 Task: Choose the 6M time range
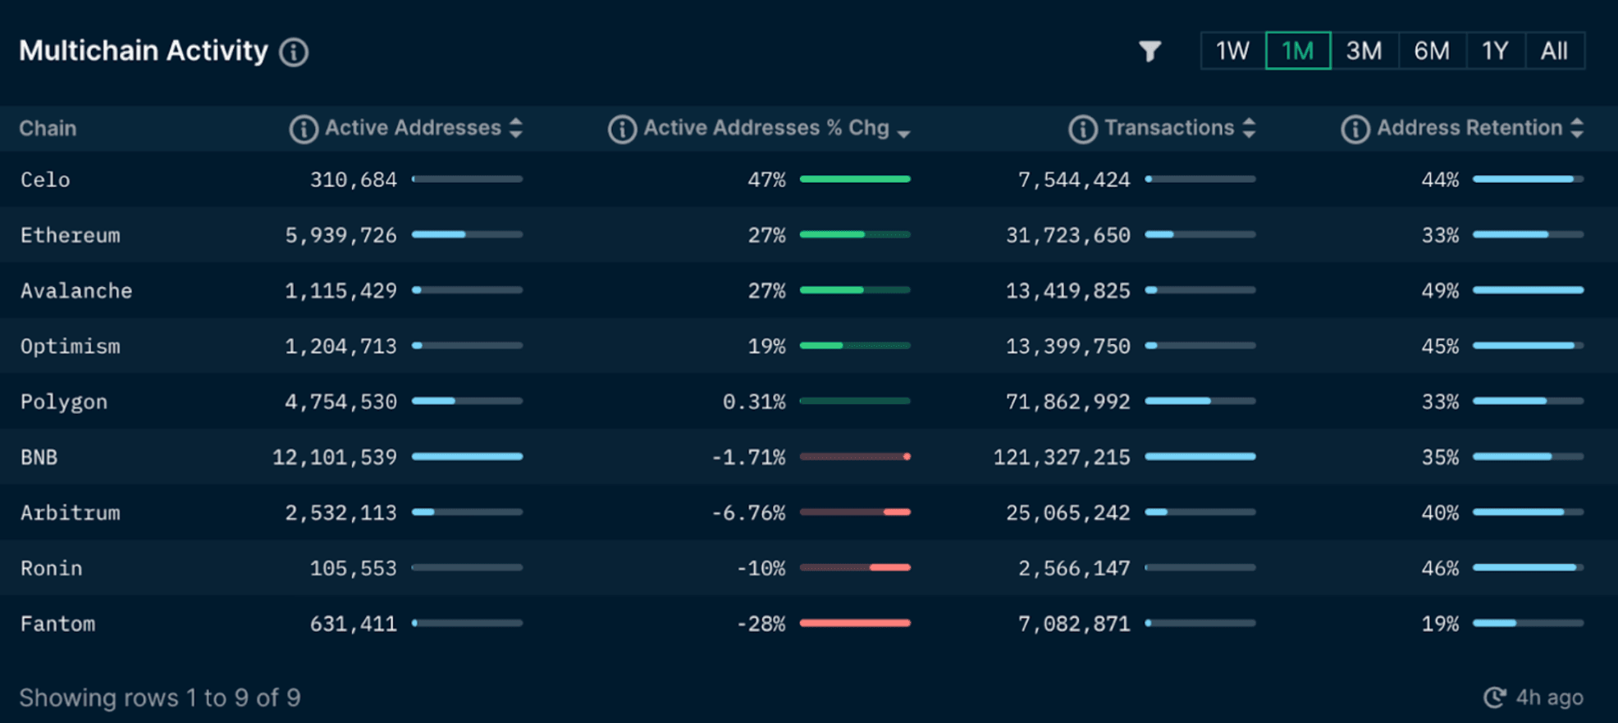[x=1432, y=52]
